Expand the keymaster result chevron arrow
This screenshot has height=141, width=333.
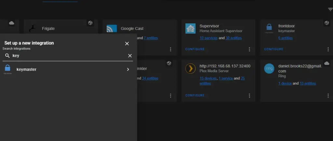pyautogui.click(x=128, y=69)
